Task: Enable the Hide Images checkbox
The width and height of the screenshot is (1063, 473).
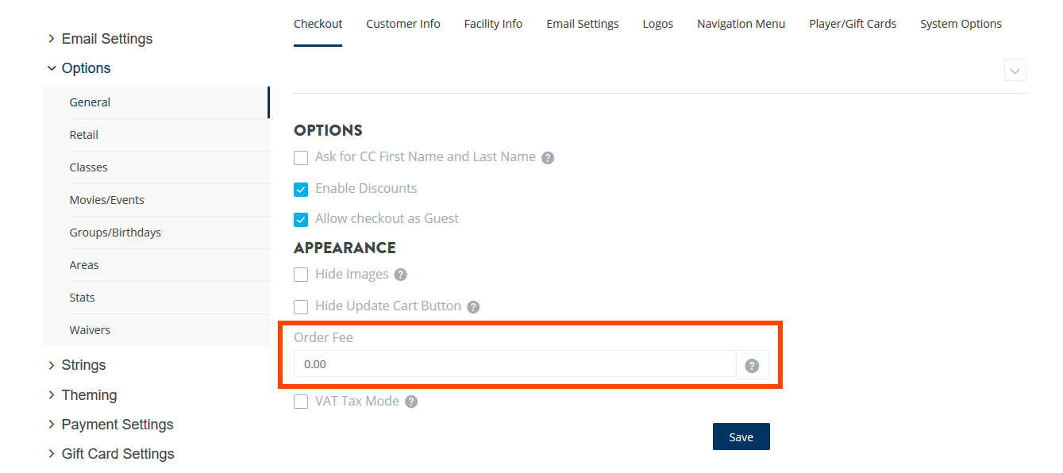Action: click(x=301, y=275)
